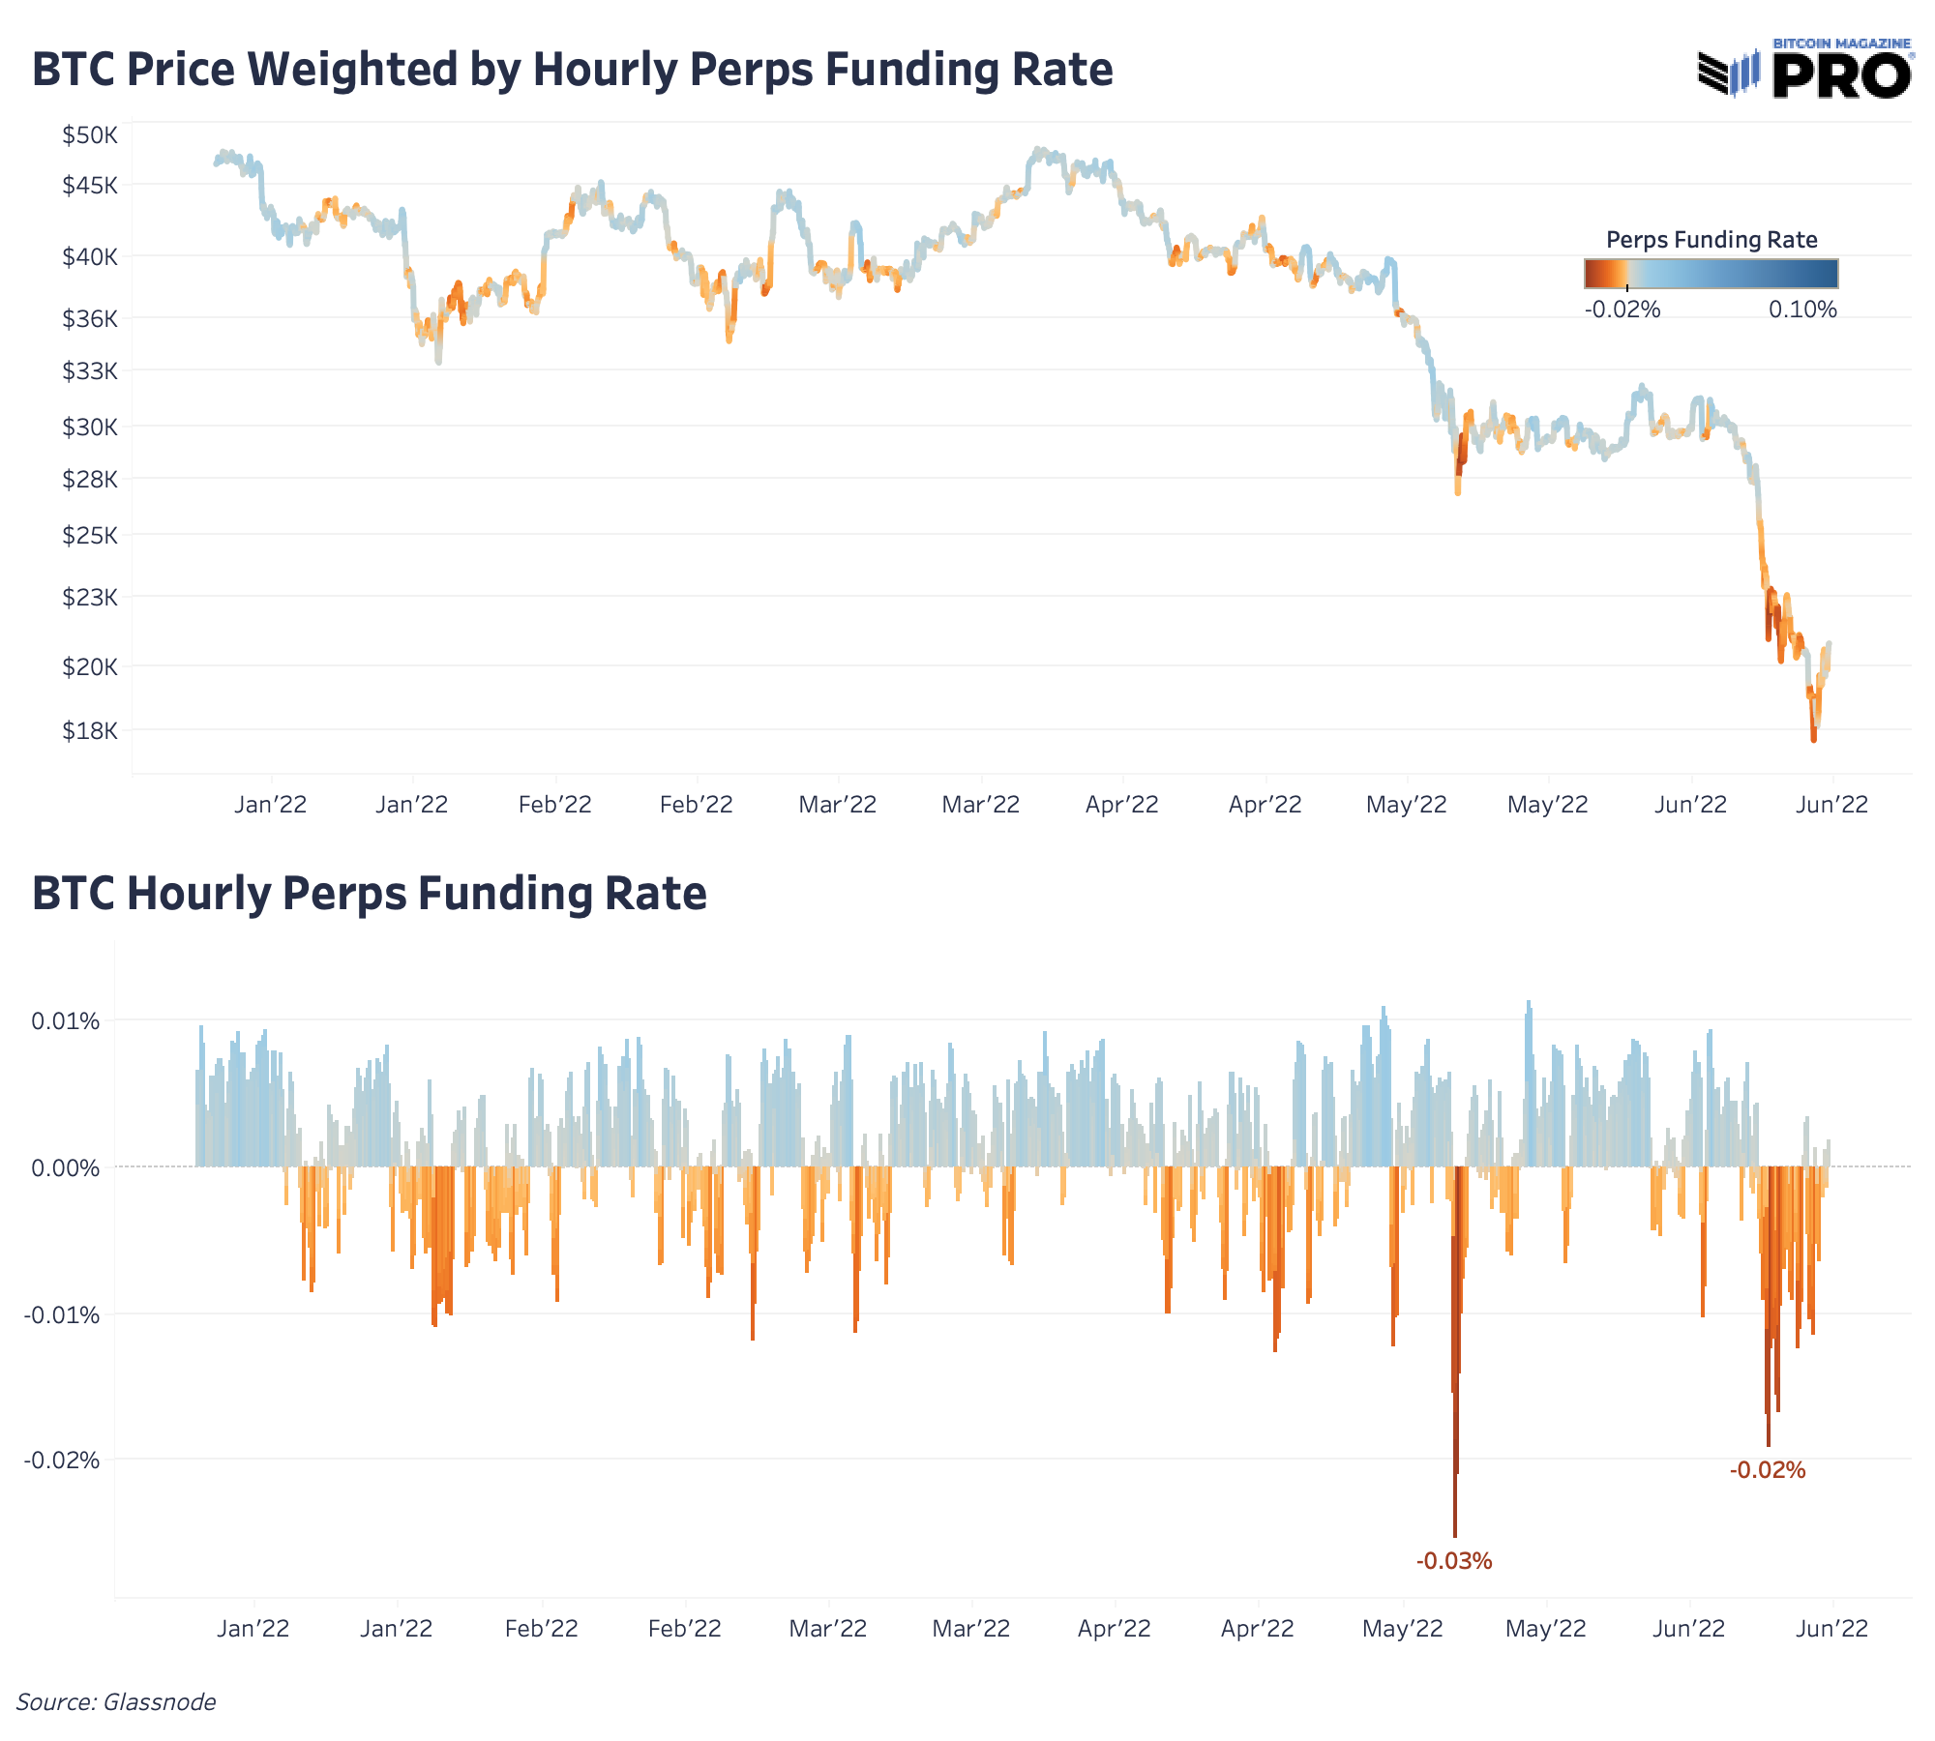Click the $30K price axis label
The height and width of the screenshot is (1741, 1935).
(x=90, y=427)
